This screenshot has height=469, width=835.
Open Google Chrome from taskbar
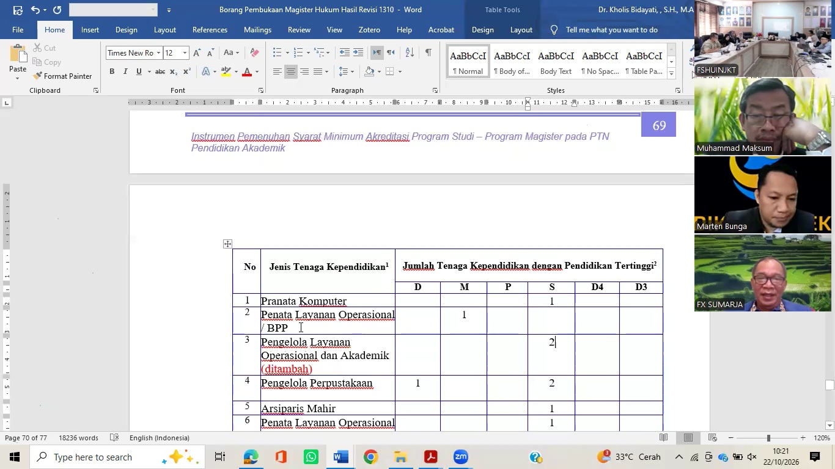click(x=370, y=457)
